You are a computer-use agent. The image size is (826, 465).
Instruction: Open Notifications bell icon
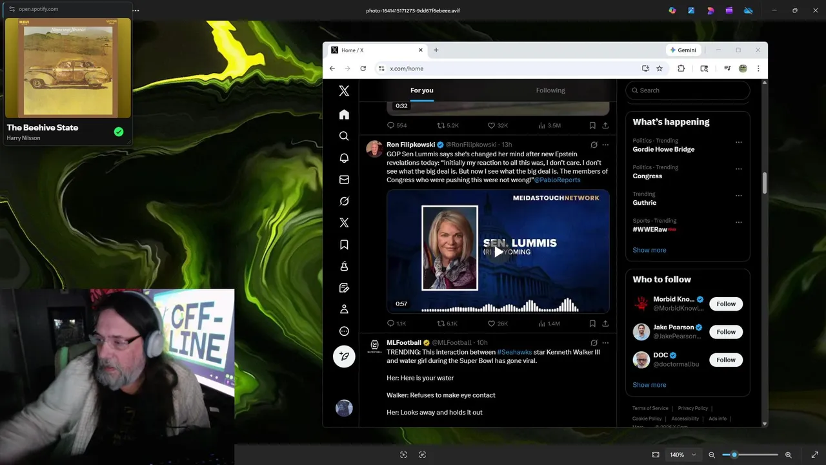(344, 158)
